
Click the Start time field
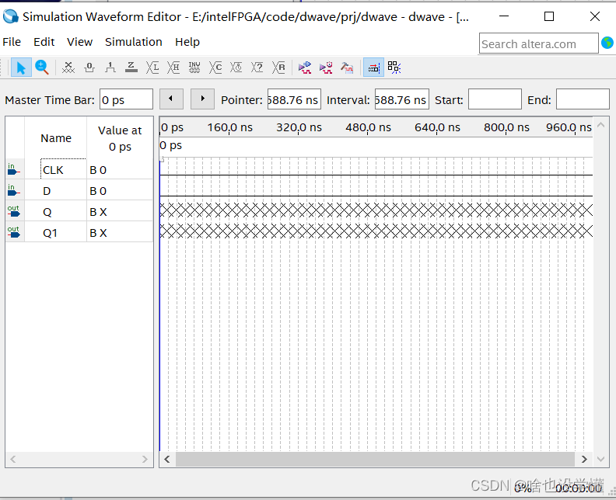[495, 99]
